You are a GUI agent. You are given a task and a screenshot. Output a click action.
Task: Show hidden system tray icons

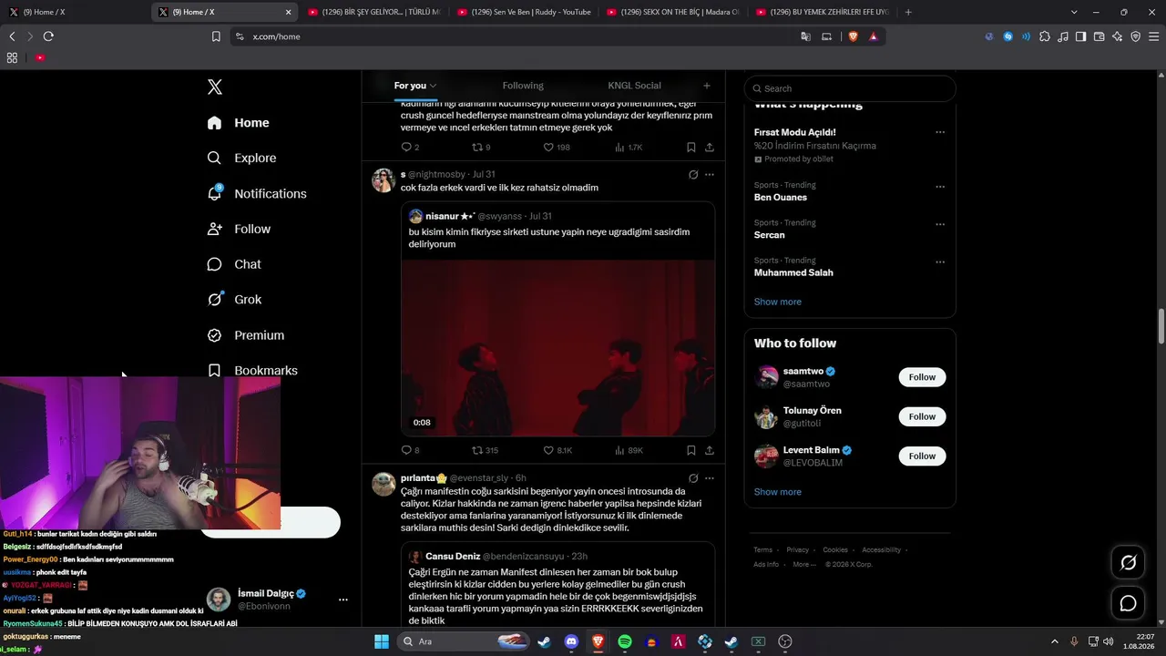[x=1055, y=641]
